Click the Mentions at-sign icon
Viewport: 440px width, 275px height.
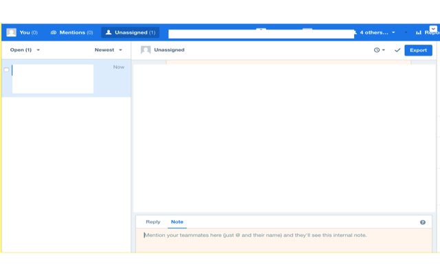click(54, 32)
